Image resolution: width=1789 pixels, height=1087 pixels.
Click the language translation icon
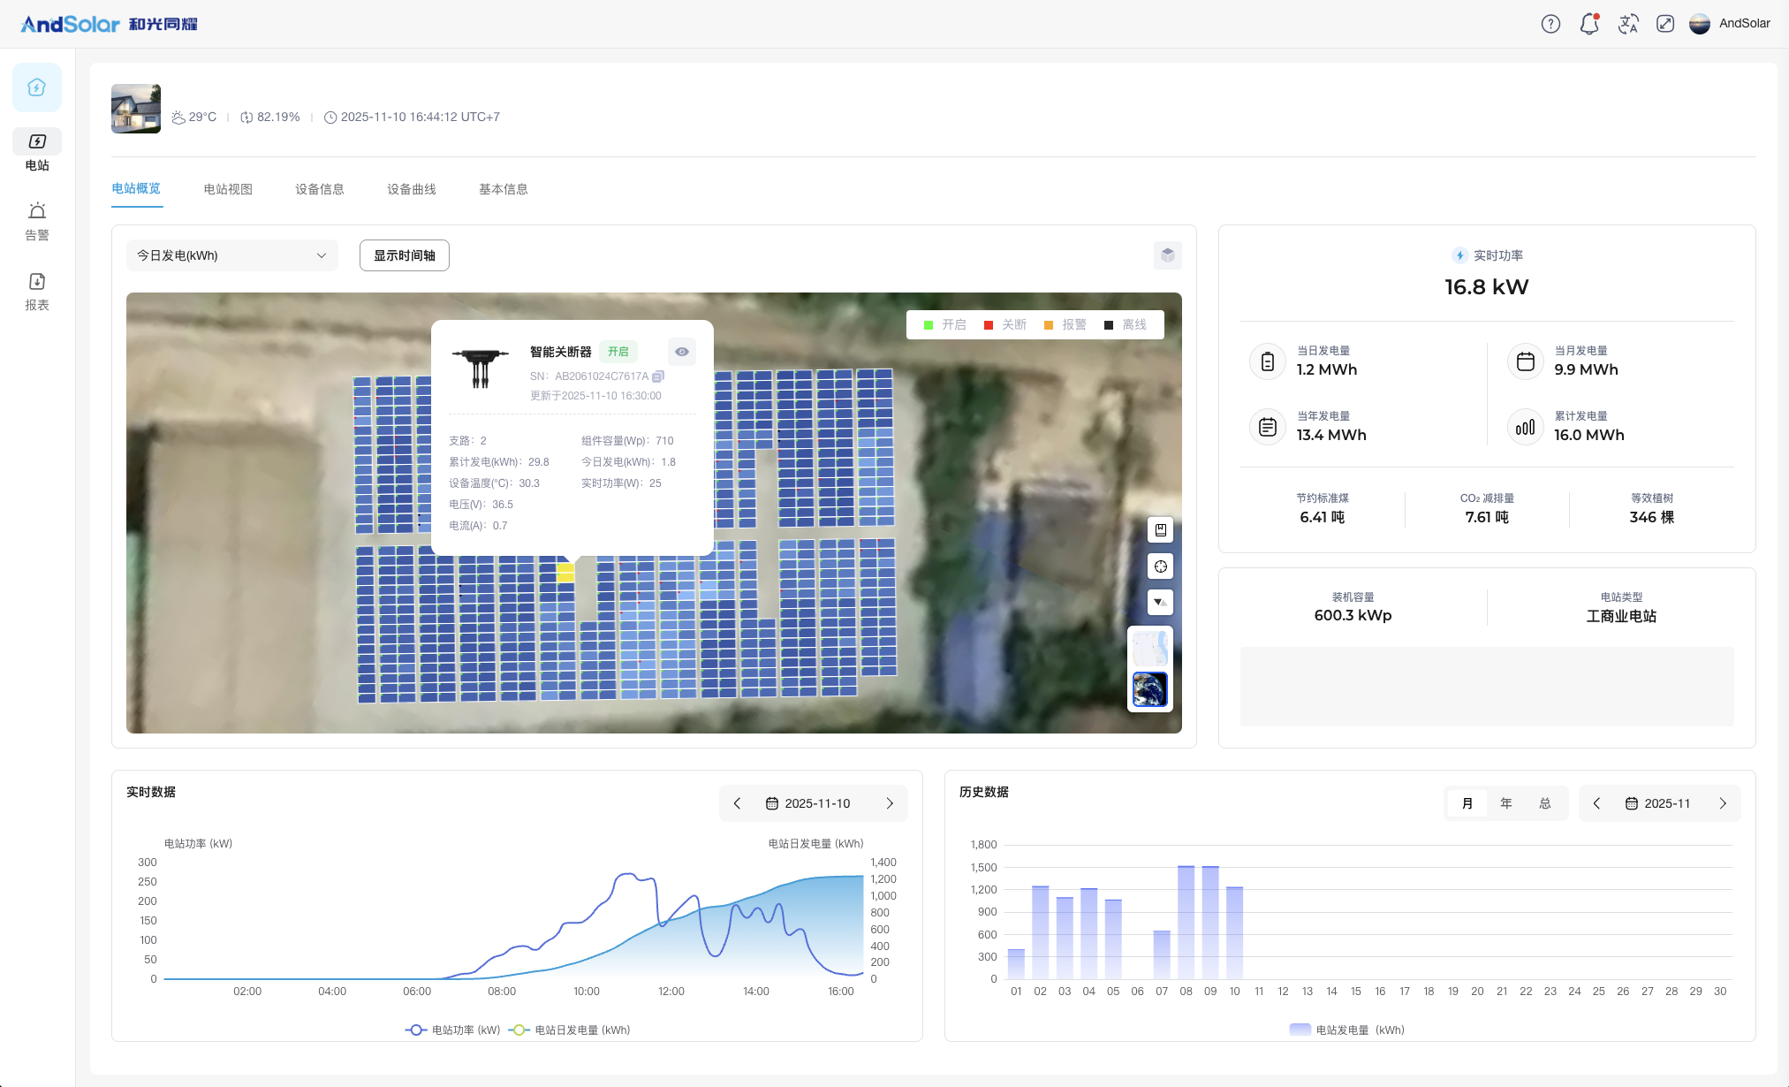click(1627, 24)
